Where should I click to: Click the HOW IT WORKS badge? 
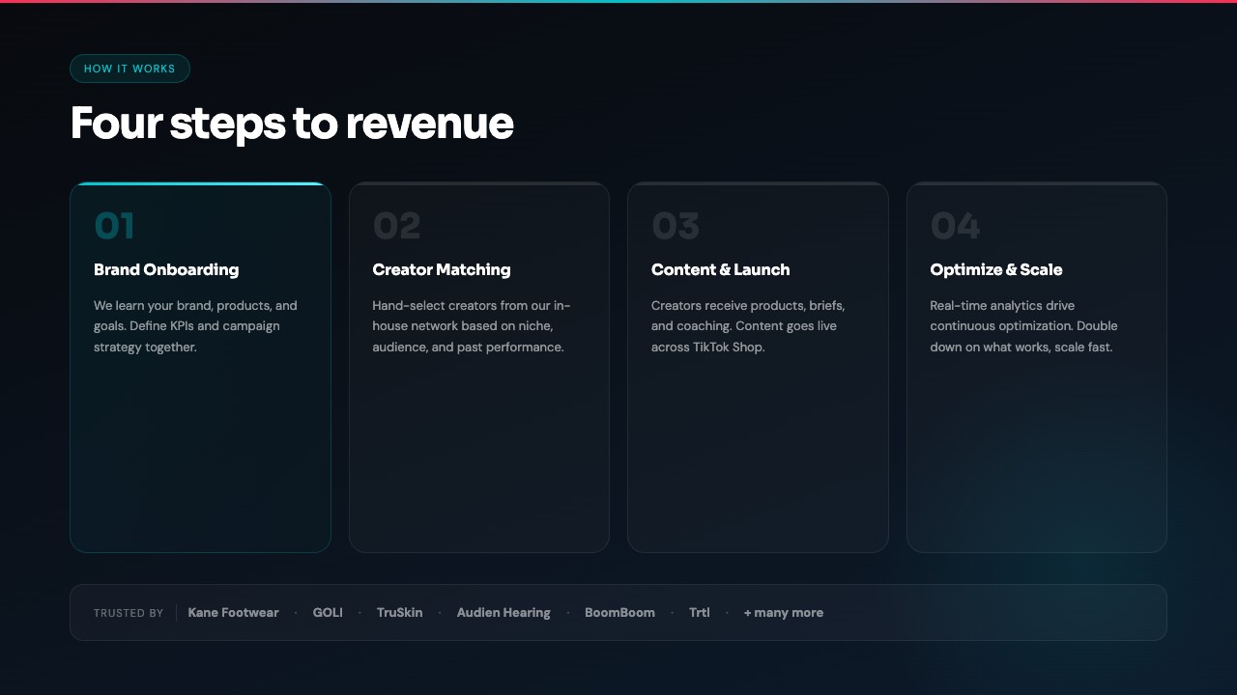coord(129,69)
